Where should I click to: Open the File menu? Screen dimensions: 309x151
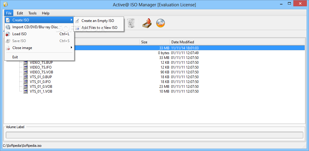point(9,13)
